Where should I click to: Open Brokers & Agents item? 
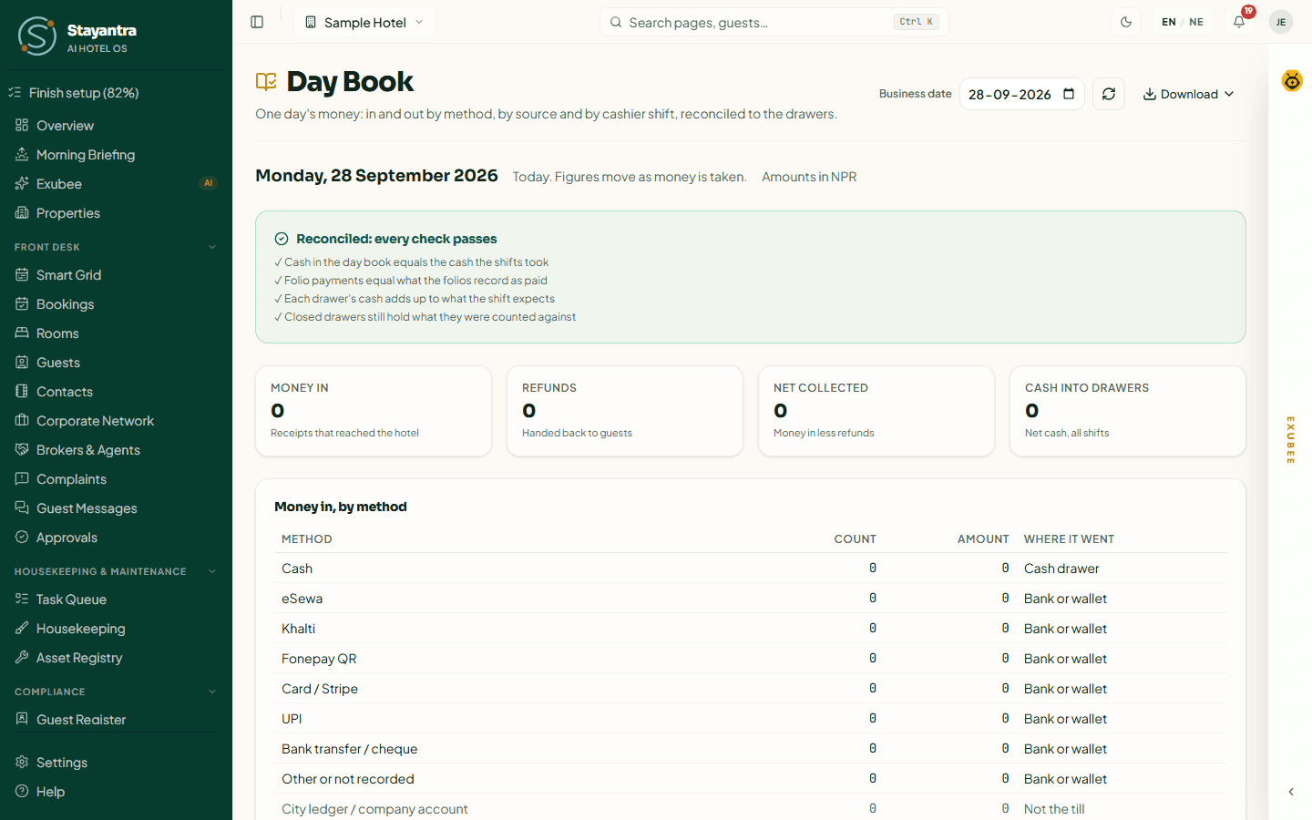[116, 450]
